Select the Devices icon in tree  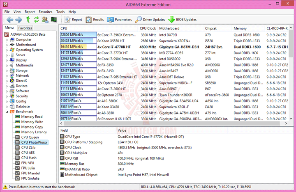(12, 86)
